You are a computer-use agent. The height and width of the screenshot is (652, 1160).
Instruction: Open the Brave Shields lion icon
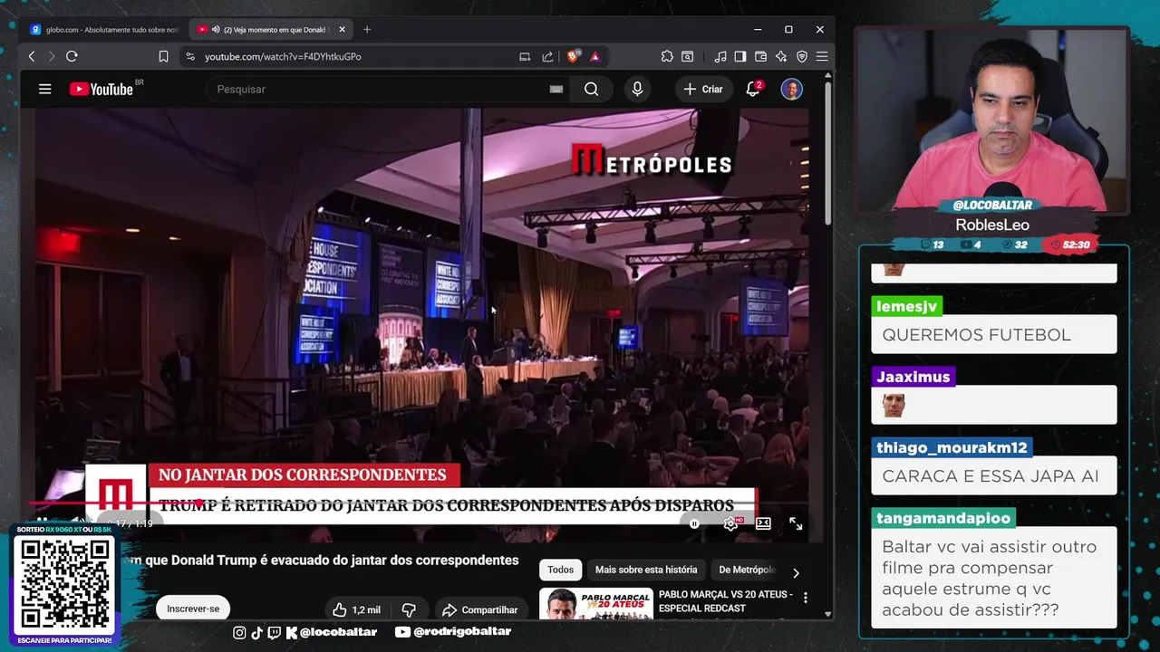pyautogui.click(x=573, y=56)
